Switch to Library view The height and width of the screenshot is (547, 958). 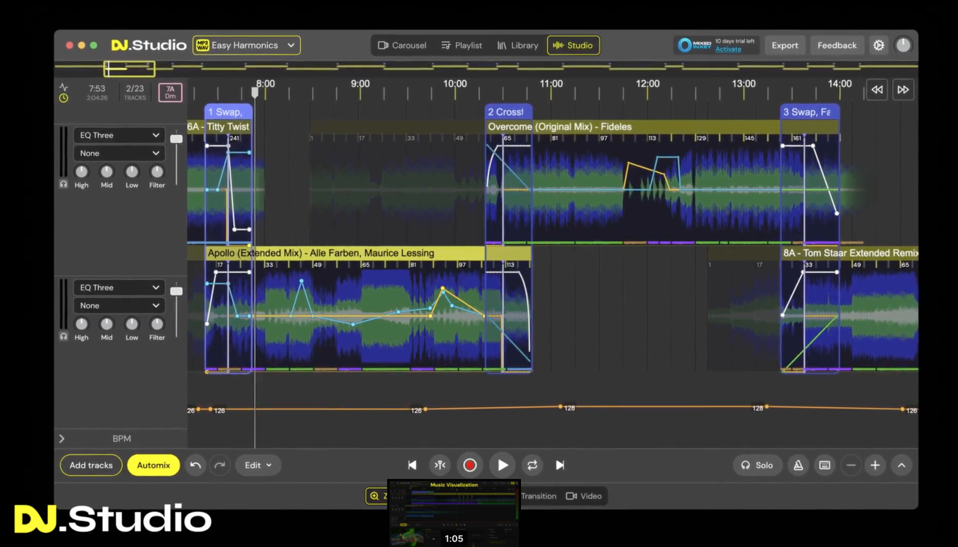click(x=518, y=45)
